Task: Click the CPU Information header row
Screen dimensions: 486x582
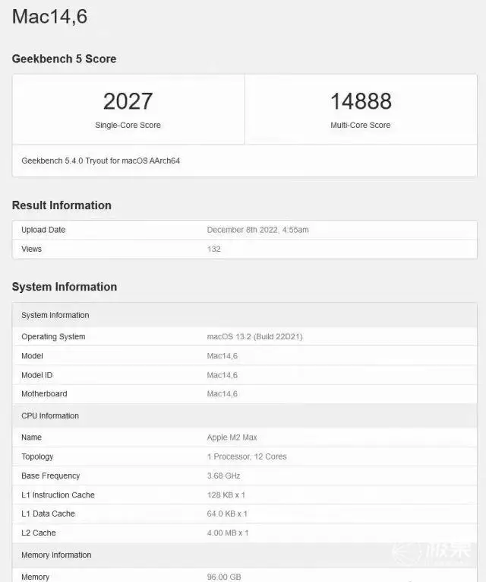Action: [245, 415]
